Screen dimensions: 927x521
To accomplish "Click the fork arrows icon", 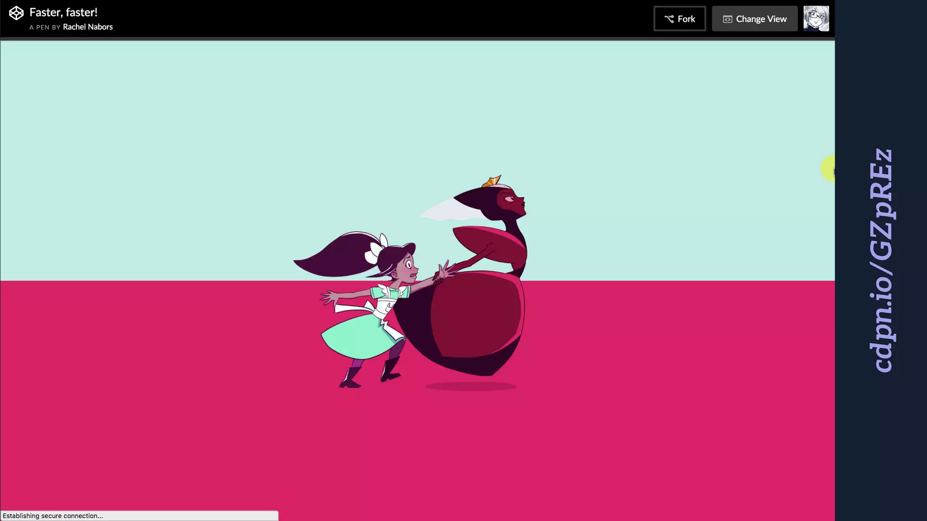I will [669, 19].
